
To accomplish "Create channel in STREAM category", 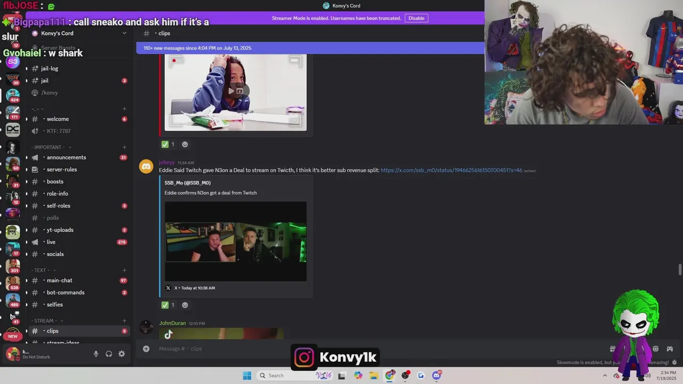I will [124, 321].
